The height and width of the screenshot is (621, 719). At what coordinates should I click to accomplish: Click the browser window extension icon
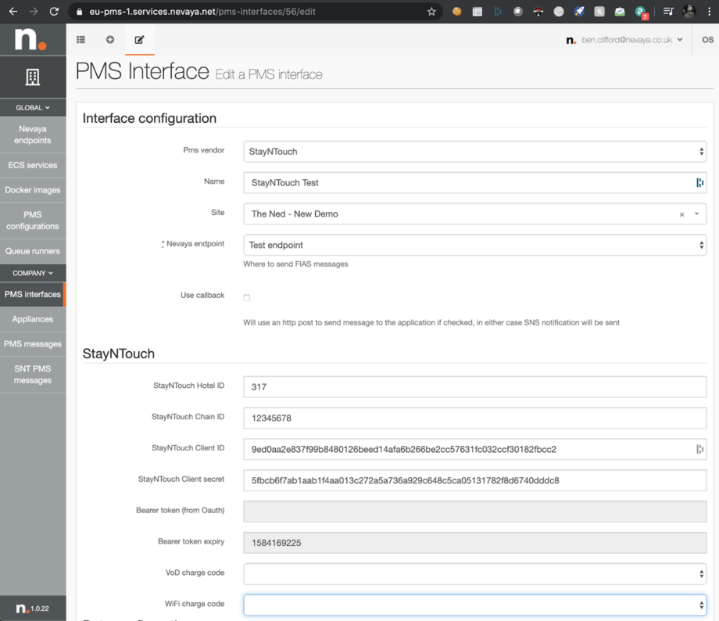(478, 12)
